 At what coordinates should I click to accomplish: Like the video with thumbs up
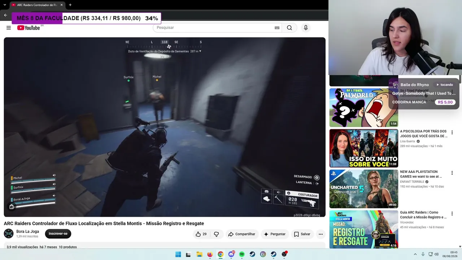point(201,234)
